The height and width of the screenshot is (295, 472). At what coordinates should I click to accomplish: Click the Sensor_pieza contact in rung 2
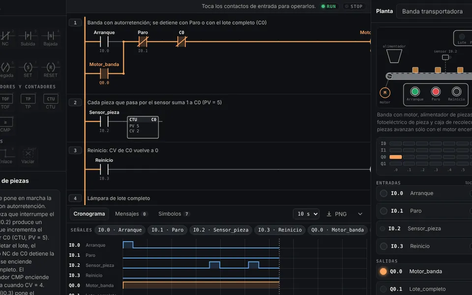coord(104,121)
